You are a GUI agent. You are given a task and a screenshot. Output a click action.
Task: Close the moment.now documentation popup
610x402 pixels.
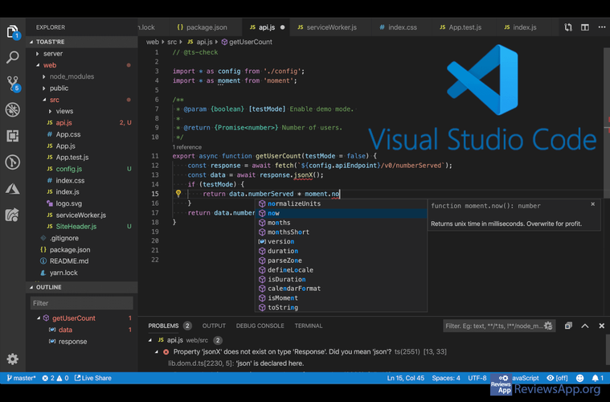[x=593, y=204]
